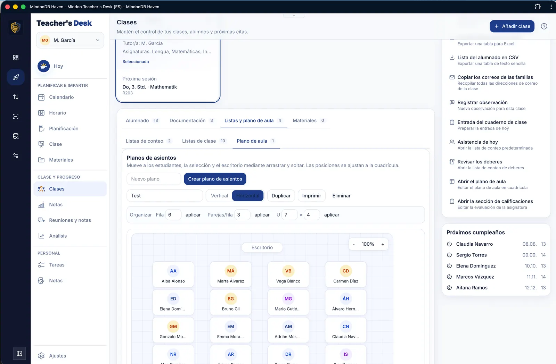The image size is (556, 364).
Task: Click the Nuevo plano name field
Action: pos(154,179)
